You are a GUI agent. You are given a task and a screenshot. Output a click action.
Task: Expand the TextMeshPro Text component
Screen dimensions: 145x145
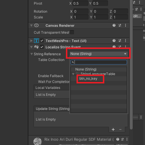[x=31, y=41]
